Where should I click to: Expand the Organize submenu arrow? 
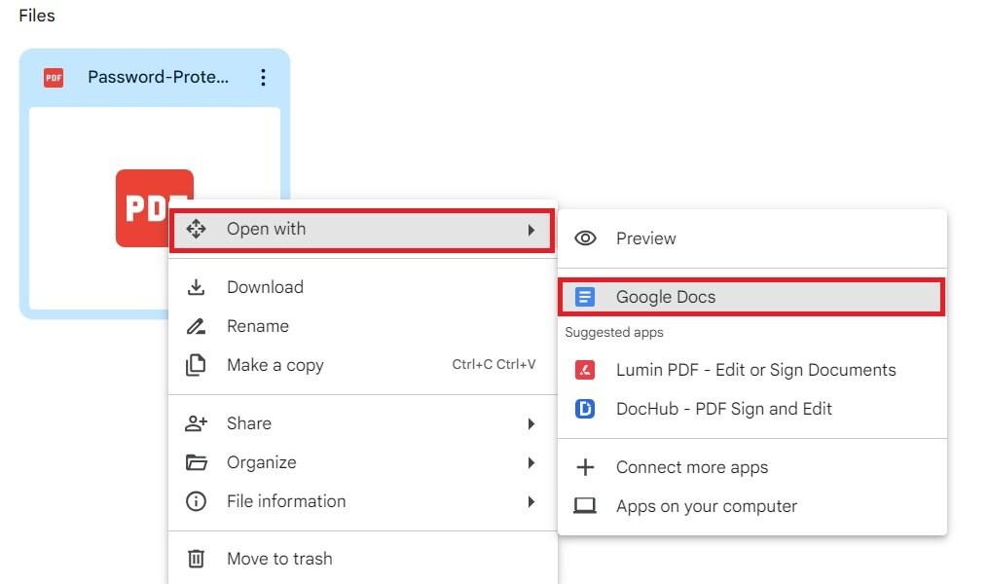pos(531,462)
